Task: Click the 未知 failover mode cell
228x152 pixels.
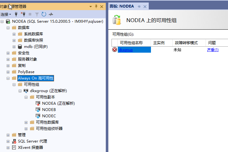Action: (x=177, y=50)
